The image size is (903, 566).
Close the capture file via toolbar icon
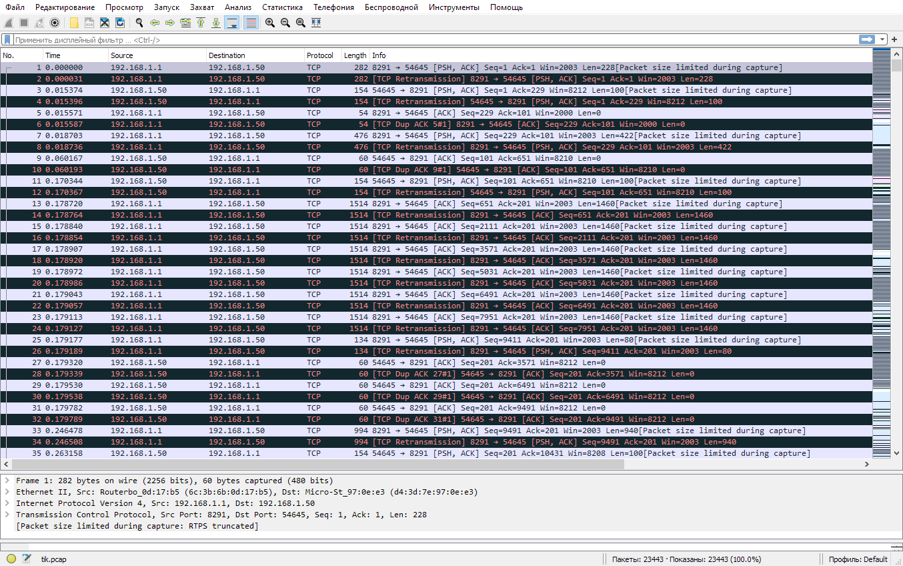(x=105, y=23)
